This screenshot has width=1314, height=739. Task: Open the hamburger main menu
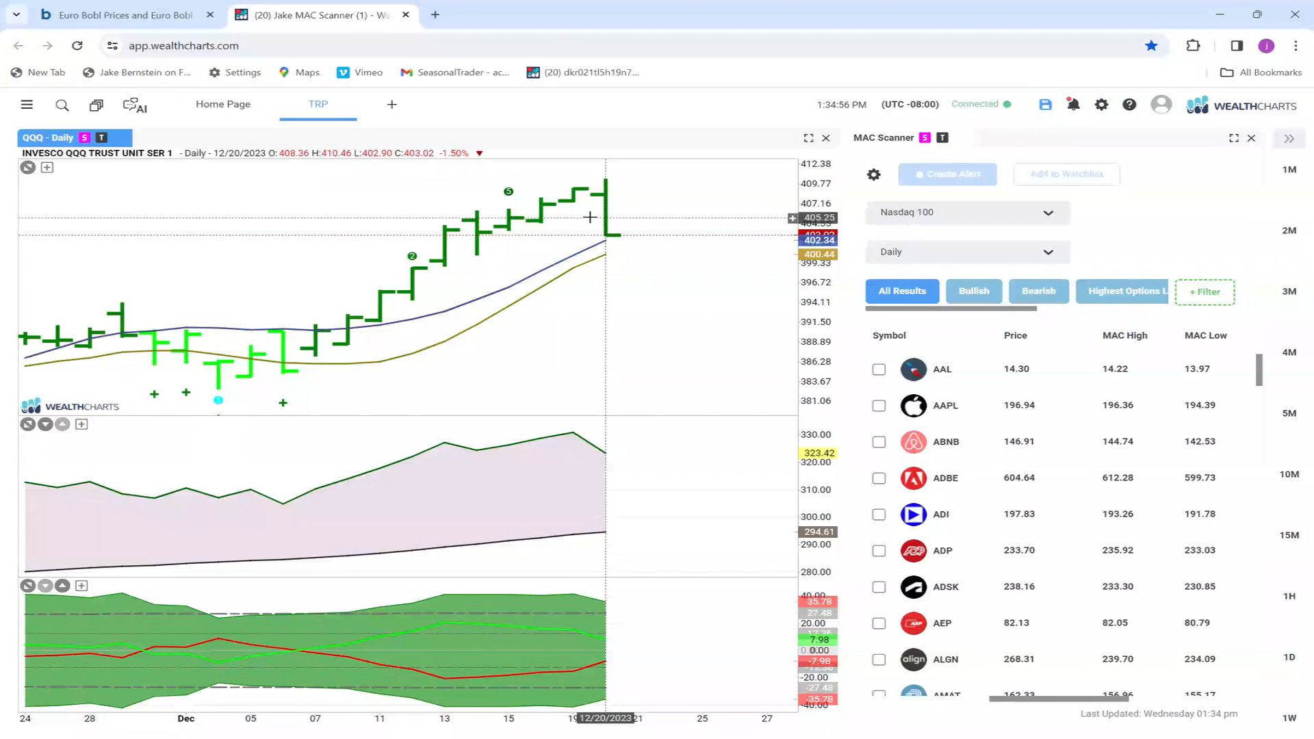(27, 105)
